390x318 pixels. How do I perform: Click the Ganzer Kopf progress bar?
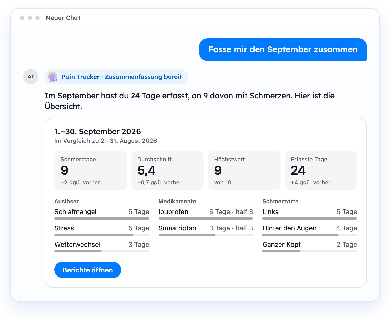[310, 251]
